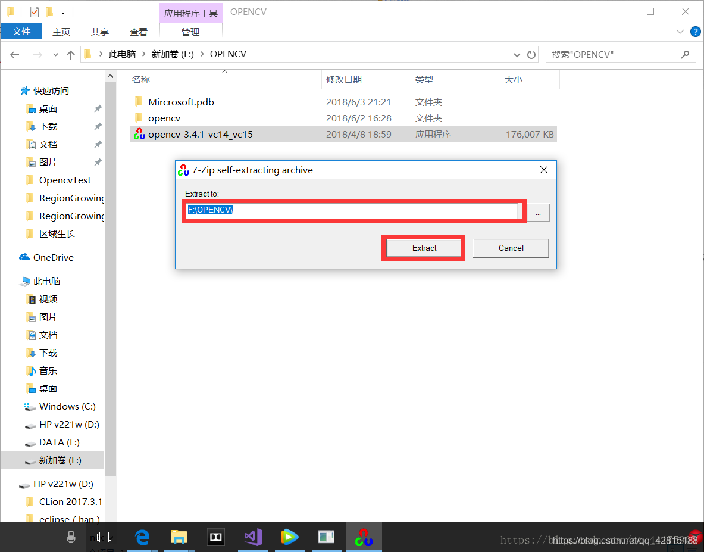Click the OpenCV extractor taskbar icon

(364, 537)
